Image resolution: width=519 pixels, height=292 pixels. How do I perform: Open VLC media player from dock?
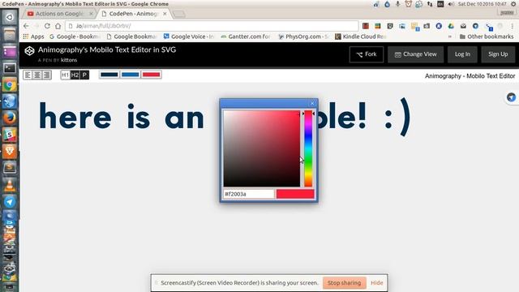click(x=9, y=186)
